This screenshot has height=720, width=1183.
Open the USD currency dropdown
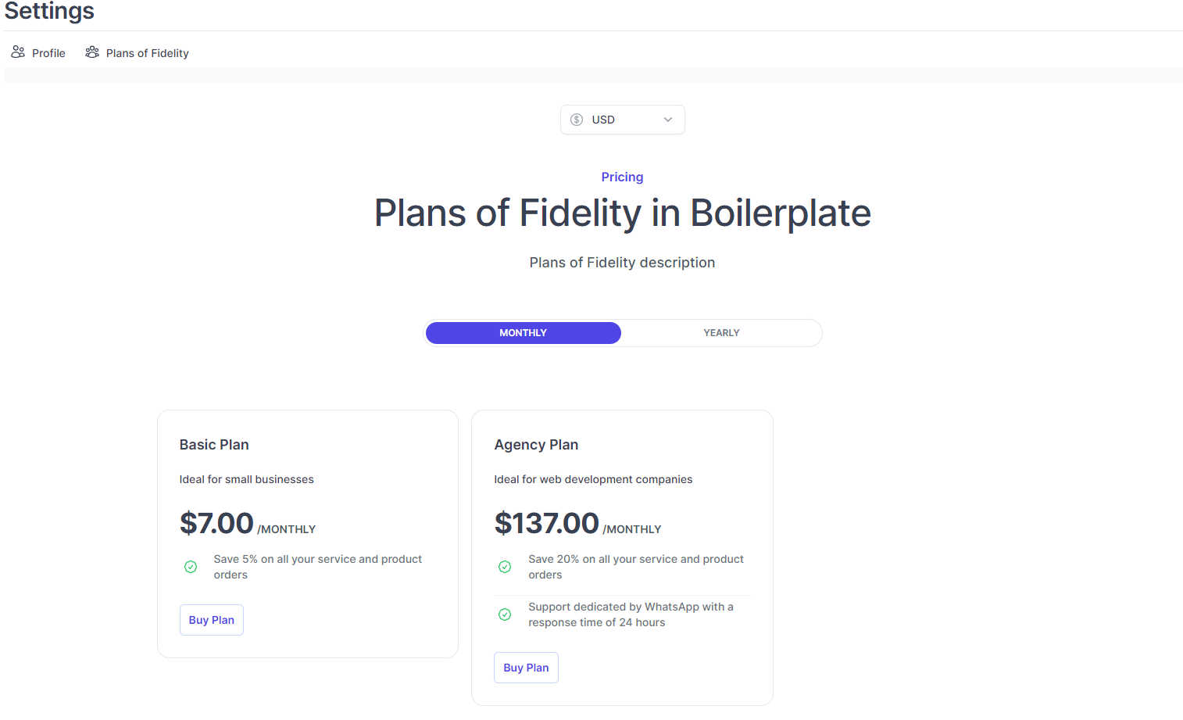click(x=623, y=120)
